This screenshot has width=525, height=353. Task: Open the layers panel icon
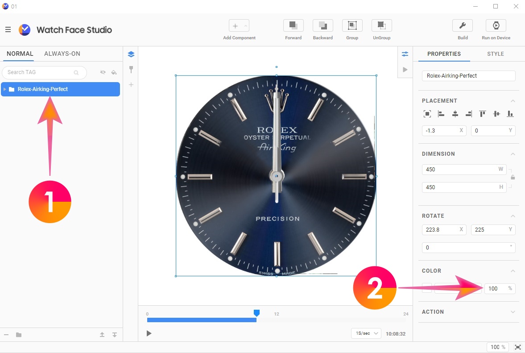[x=131, y=54]
